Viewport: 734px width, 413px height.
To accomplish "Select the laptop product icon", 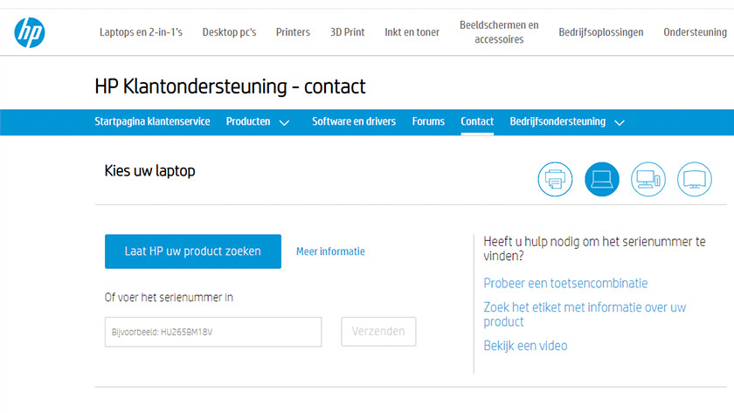I will pos(601,180).
